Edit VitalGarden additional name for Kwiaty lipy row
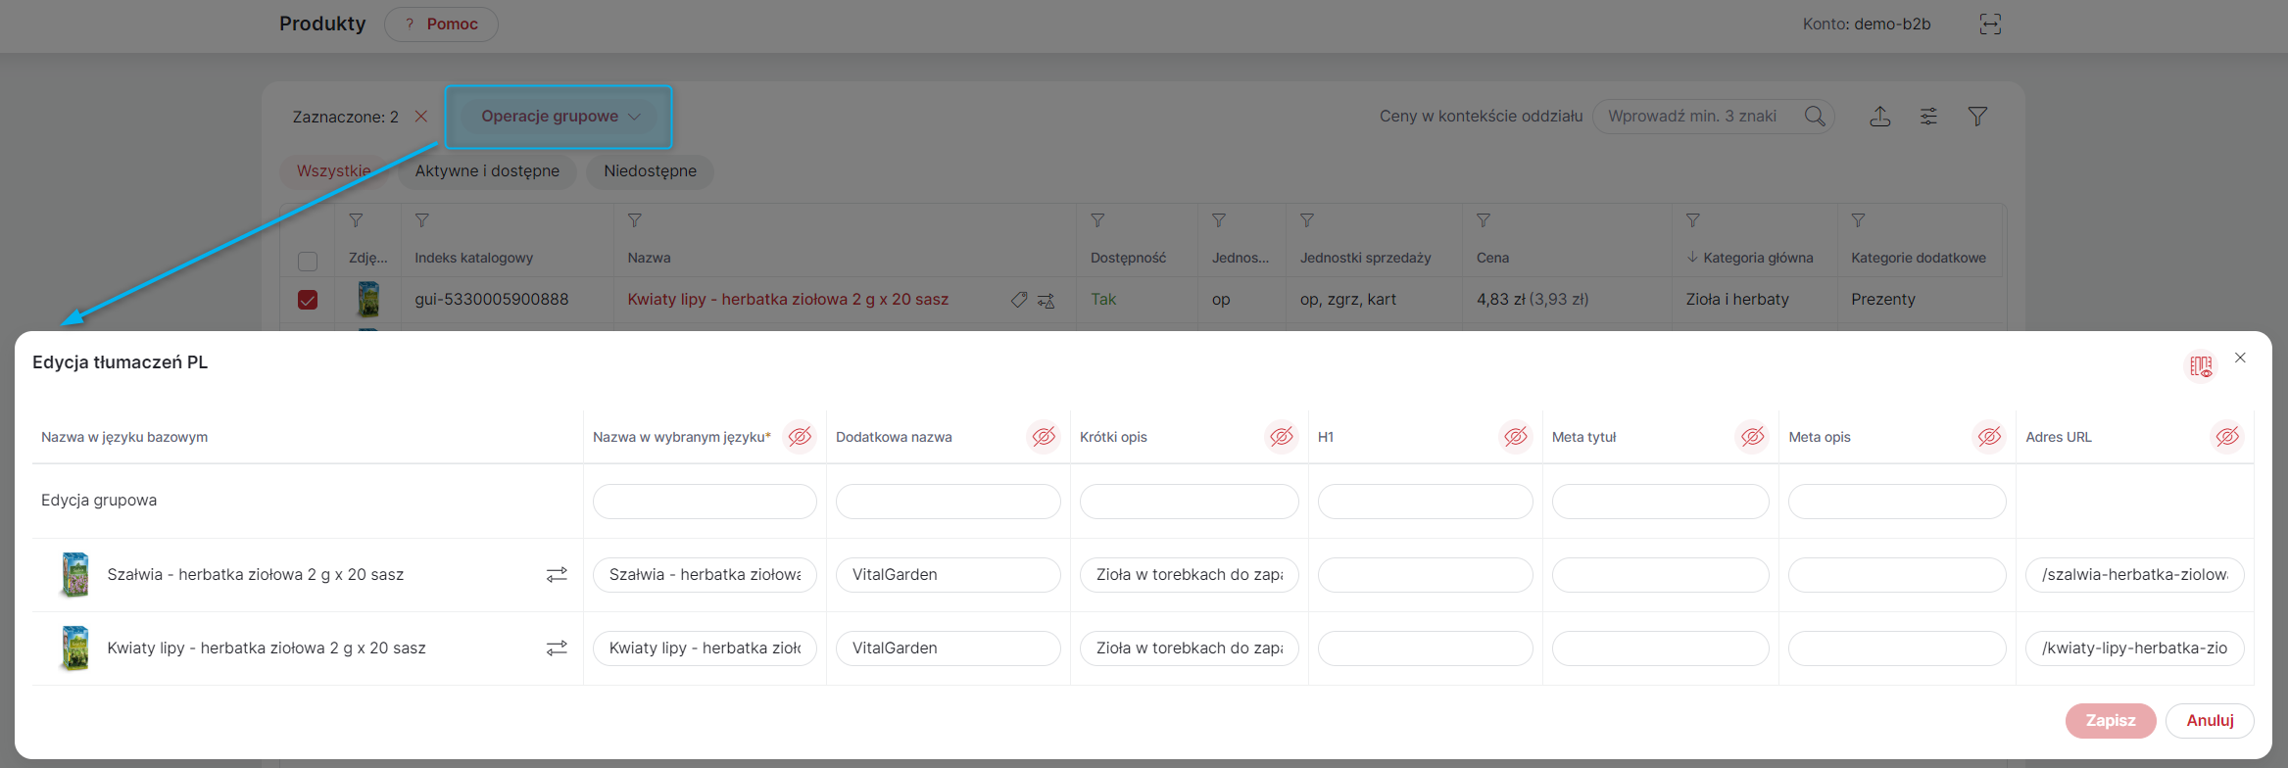This screenshot has height=768, width=2288. point(949,648)
